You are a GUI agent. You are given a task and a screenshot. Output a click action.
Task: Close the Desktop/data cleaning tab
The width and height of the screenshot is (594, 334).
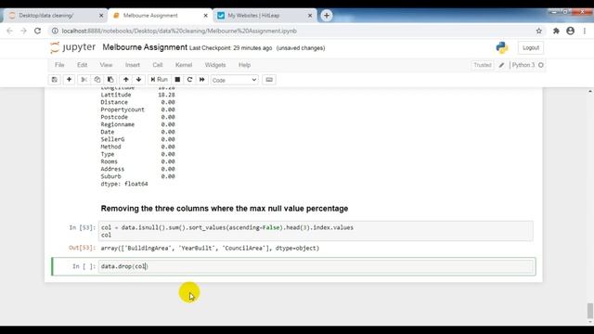coord(101,16)
